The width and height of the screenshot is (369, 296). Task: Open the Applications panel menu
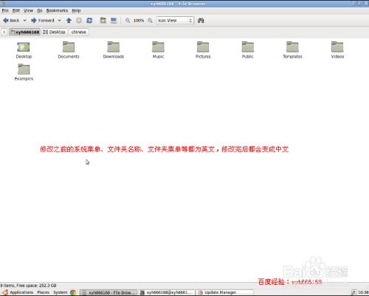coord(18,292)
